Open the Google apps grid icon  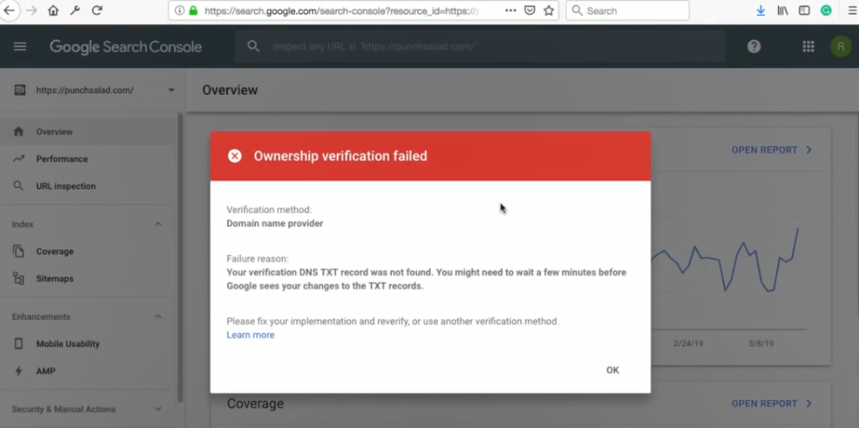coord(808,47)
